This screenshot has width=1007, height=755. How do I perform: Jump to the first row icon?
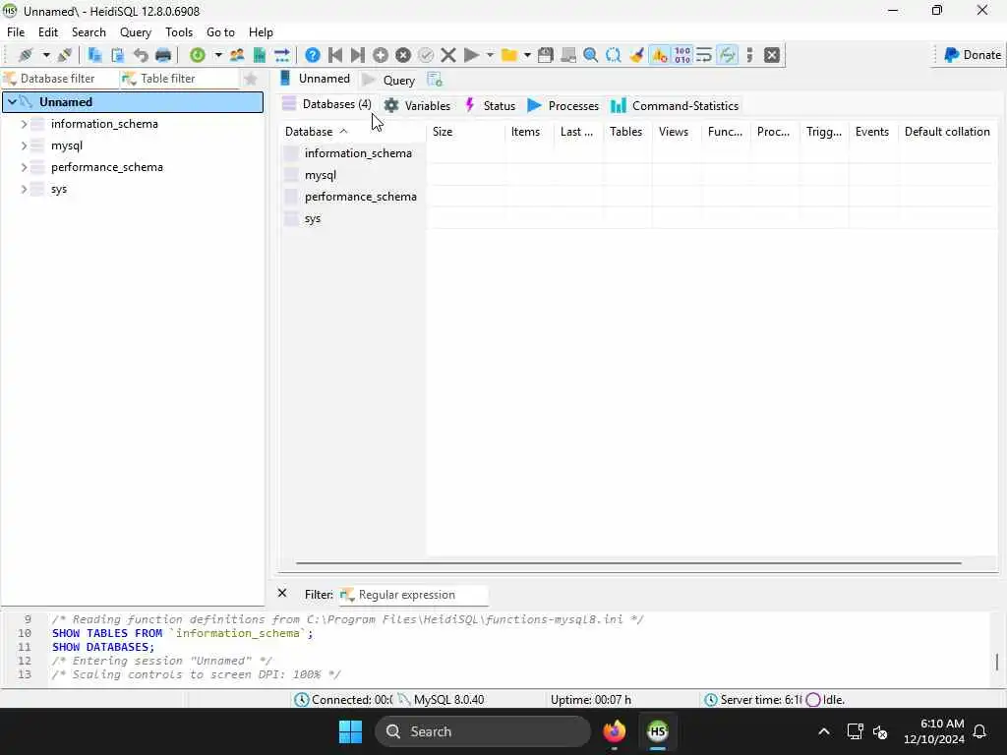pyautogui.click(x=335, y=55)
